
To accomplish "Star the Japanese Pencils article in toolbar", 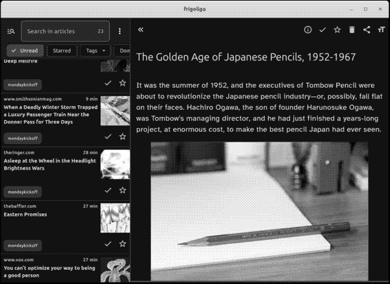I will pyautogui.click(x=337, y=30).
